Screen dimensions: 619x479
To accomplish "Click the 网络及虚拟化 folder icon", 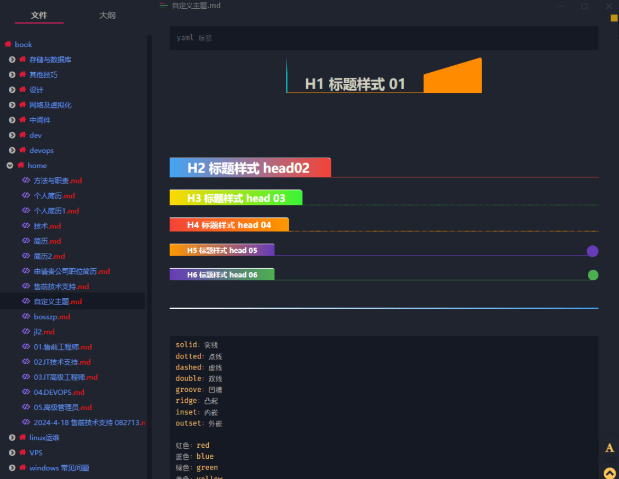I will [x=22, y=105].
